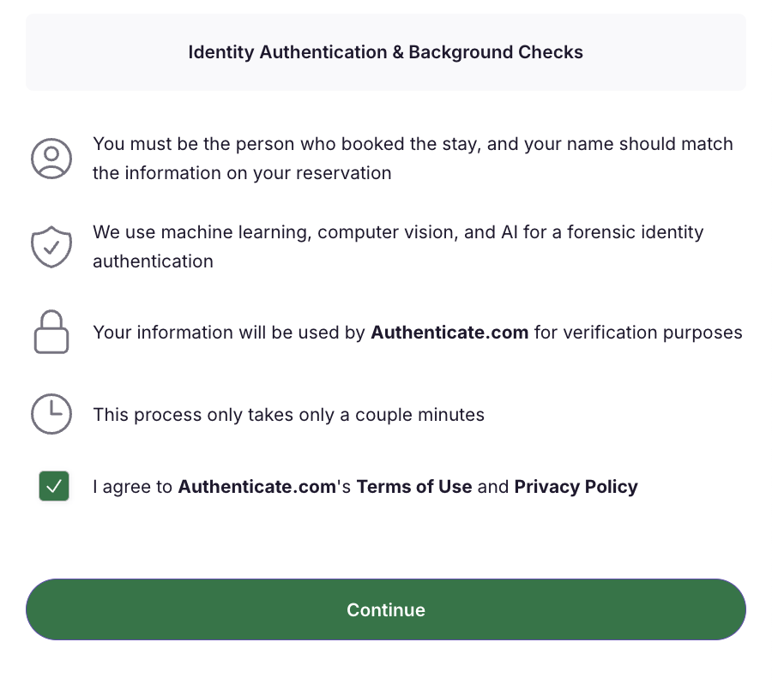Click the name match requirement text
772x684 pixels.
[x=413, y=159]
